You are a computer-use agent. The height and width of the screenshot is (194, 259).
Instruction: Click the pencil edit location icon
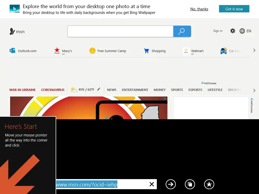coord(98,89)
